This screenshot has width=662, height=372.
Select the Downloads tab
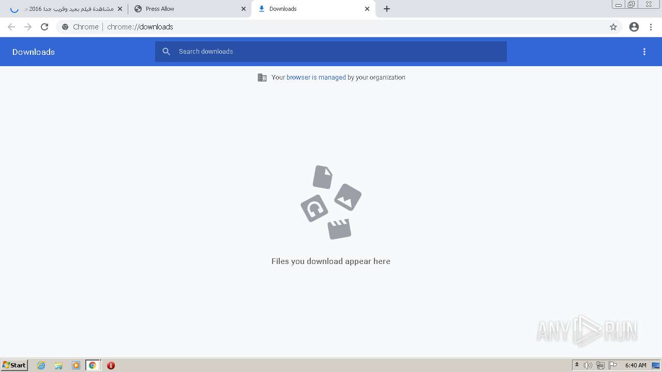[313, 9]
